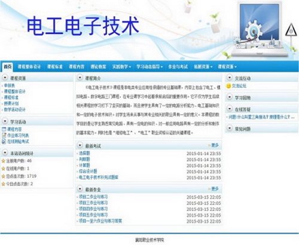The height and width of the screenshot is (245, 299).
Task: Go to 作业与考试 in navigation bar
Action: click(178, 66)
